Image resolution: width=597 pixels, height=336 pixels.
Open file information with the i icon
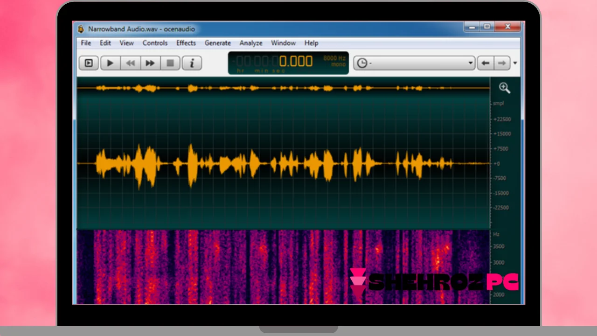tap(192, 63)
